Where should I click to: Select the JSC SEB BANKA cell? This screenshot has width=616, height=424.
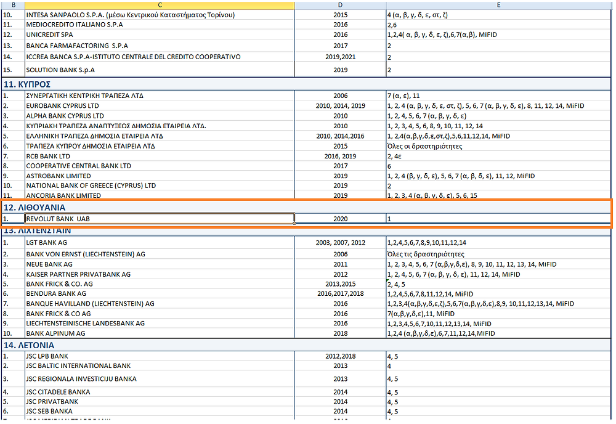pyautogui.click(x=160, y=412)
